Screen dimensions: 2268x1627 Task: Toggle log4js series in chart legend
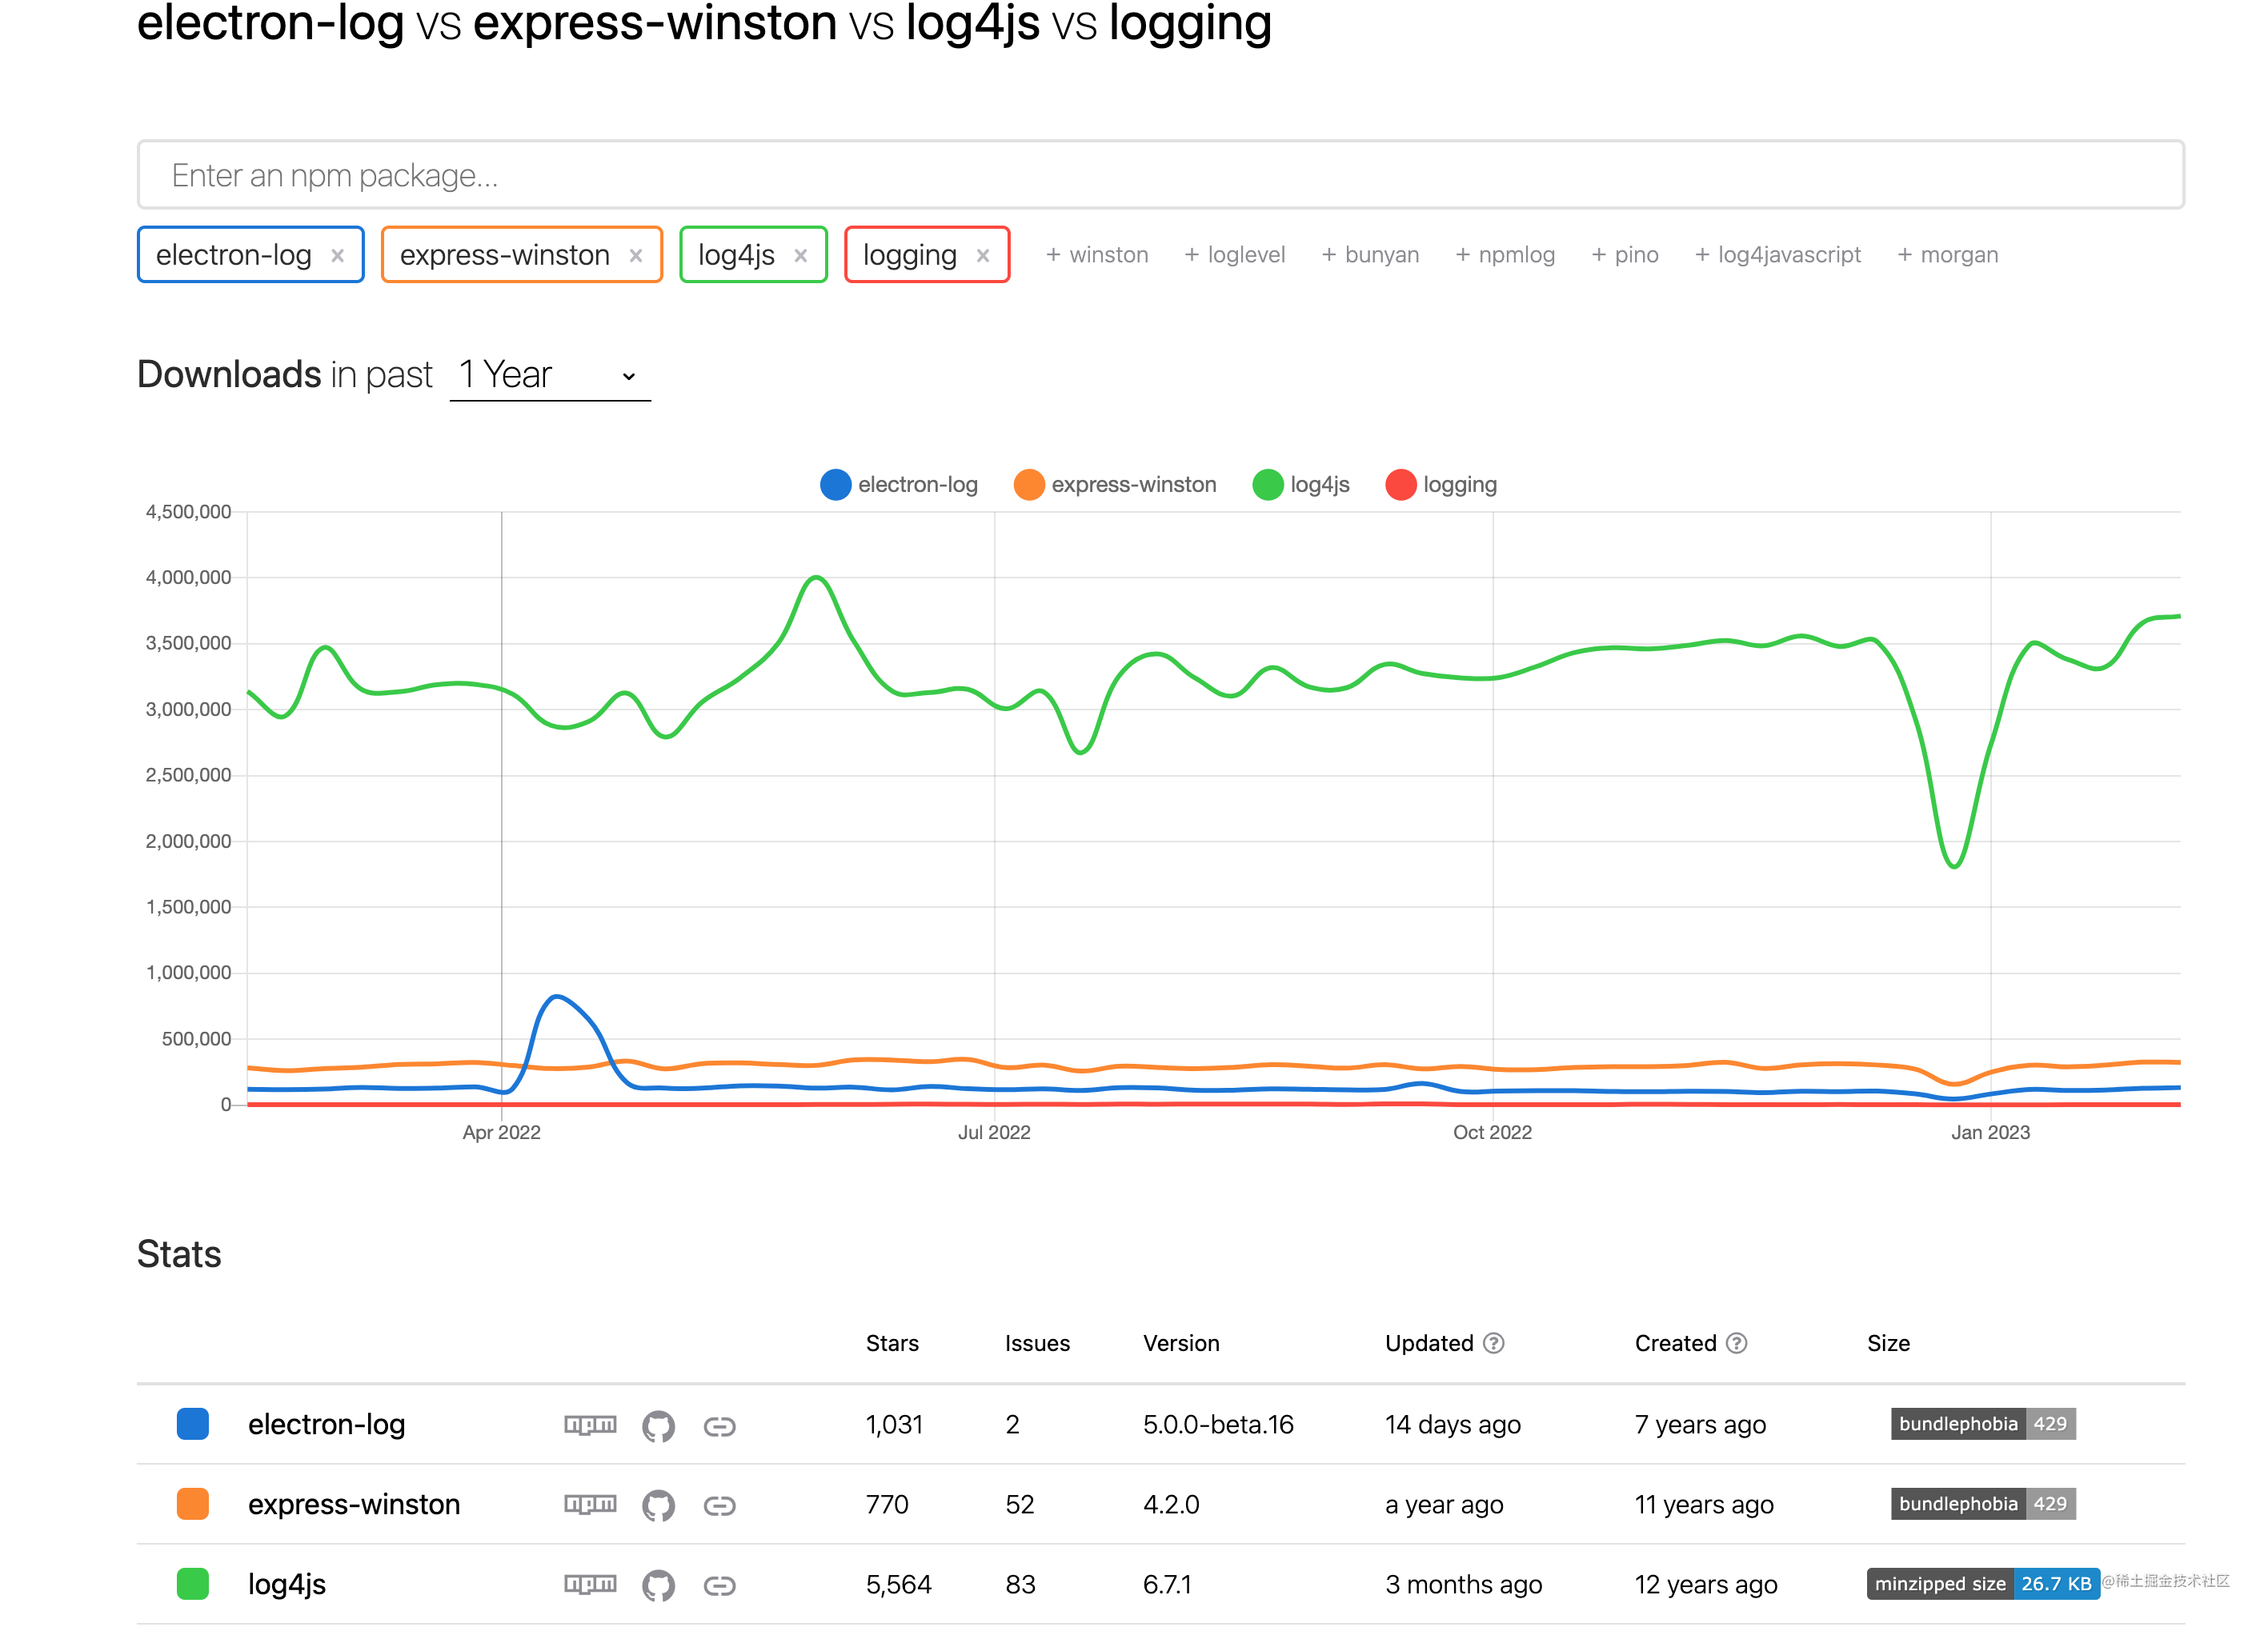click(x=1301, y=485)
